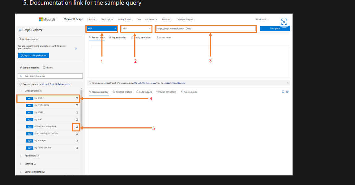The width and height of the screenshot is (355, 185).
Task: Switch to the Request headers tab
Action: 118,37
